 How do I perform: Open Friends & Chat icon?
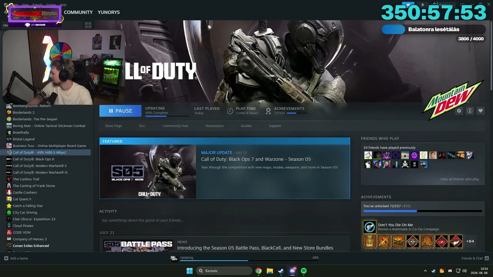pos(486,258)
